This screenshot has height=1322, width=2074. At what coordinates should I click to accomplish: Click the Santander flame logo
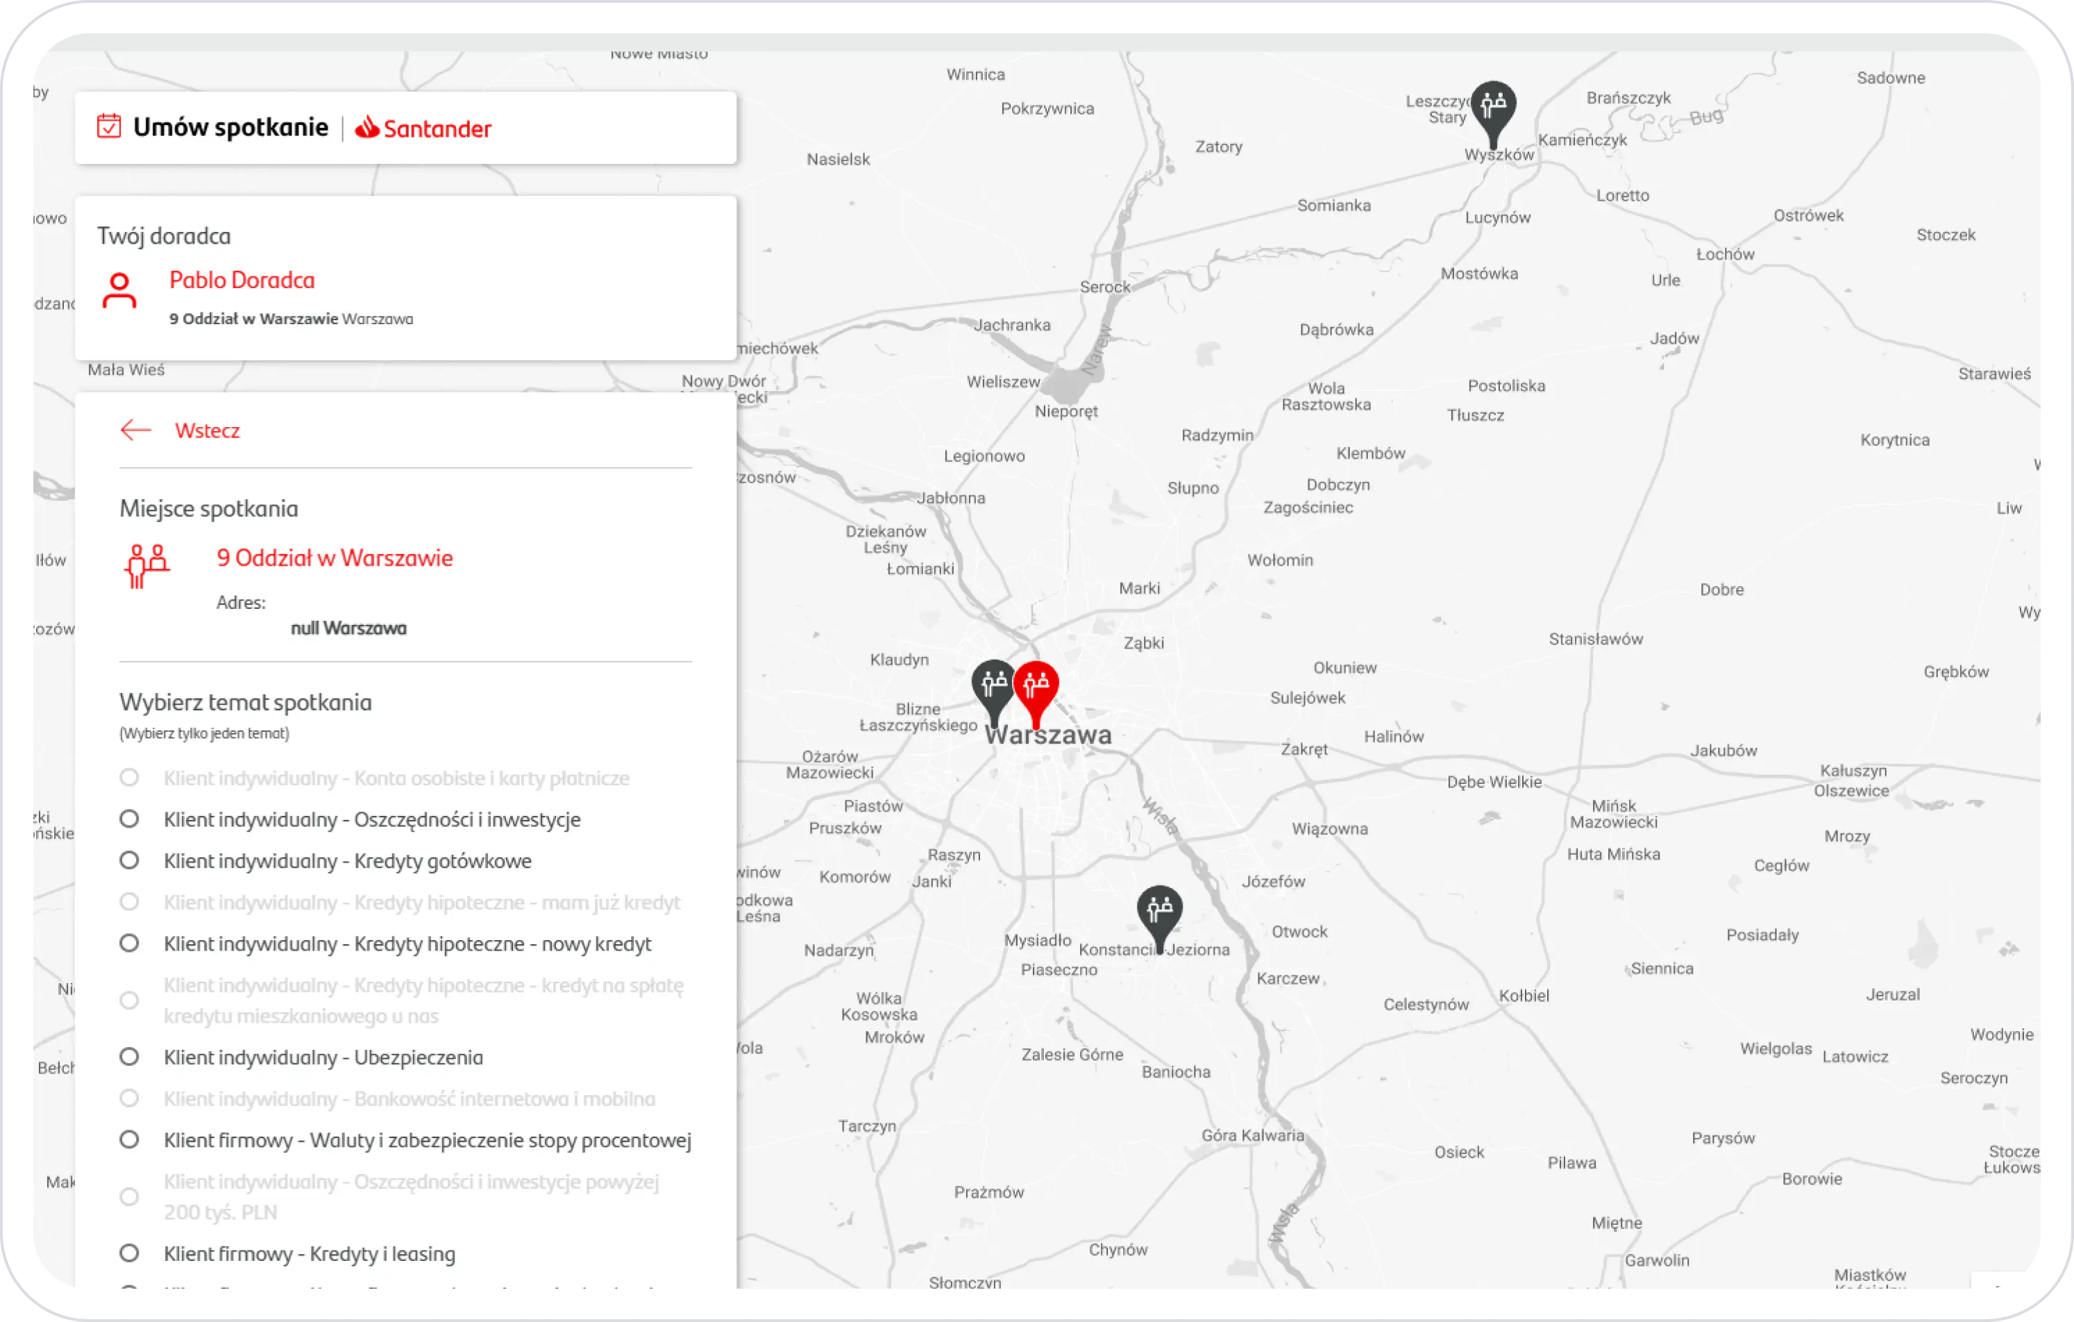[367, 128]
